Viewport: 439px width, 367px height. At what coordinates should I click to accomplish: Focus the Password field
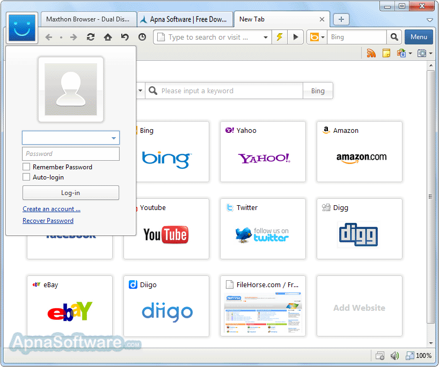(71, 154)
